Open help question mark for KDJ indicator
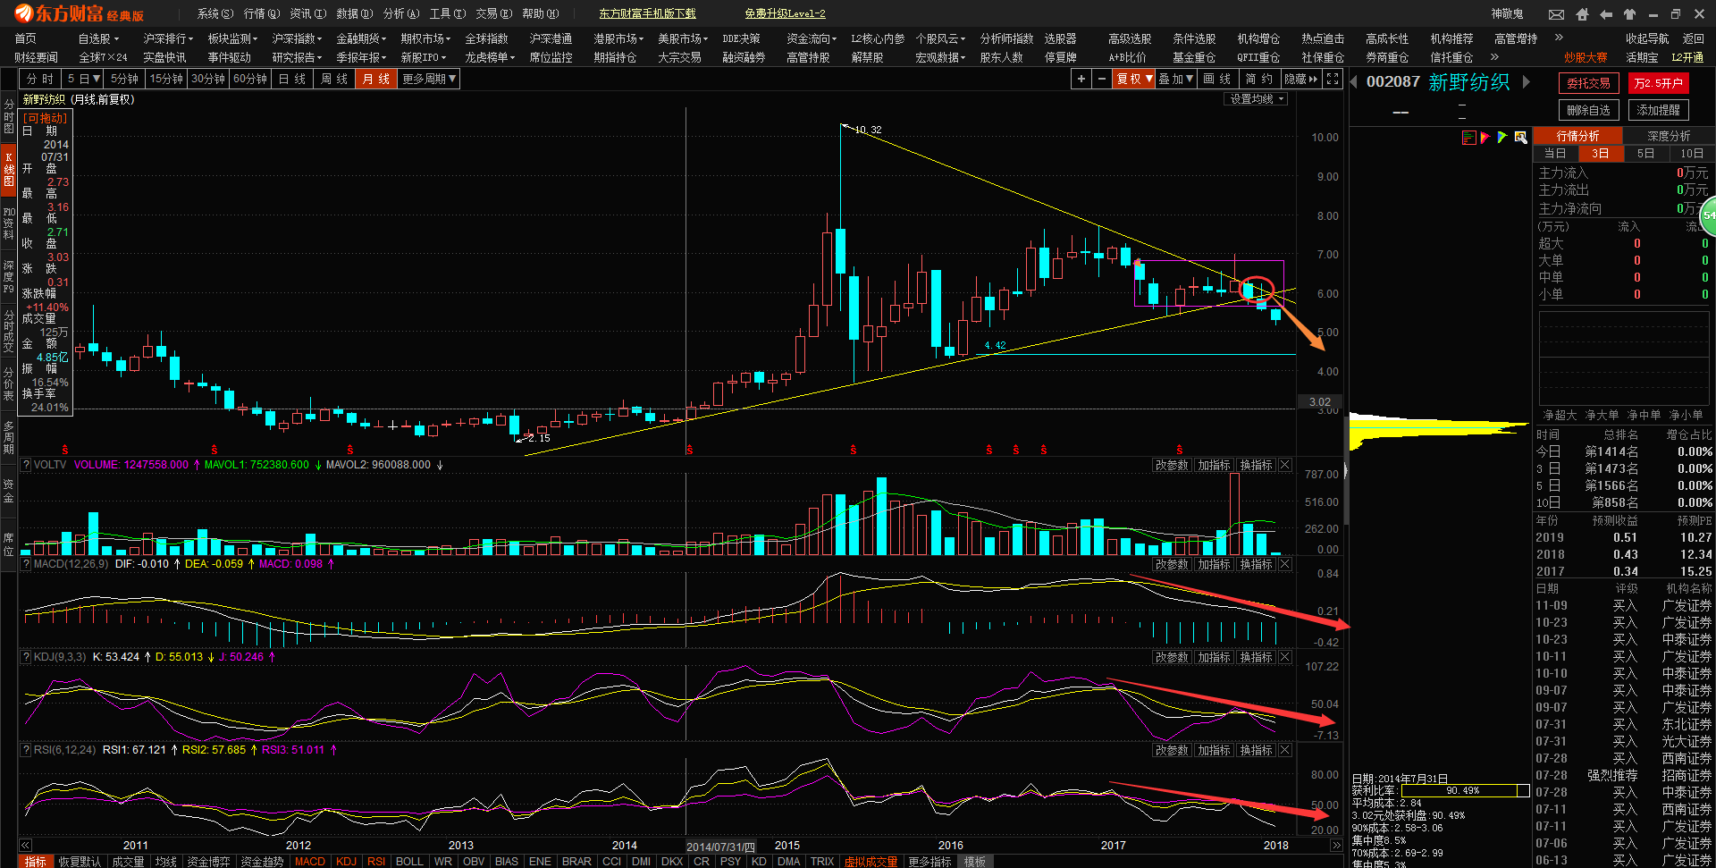Image resolution: width=1716 pixels, height=868 pixels. (26, 657)
